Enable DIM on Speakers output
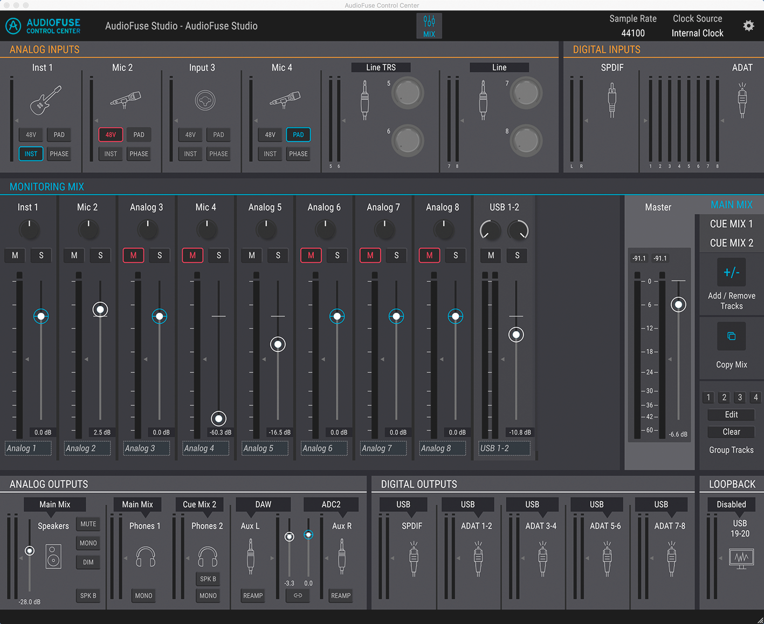Viewport: 764px width, 624px height. point(88,562)
